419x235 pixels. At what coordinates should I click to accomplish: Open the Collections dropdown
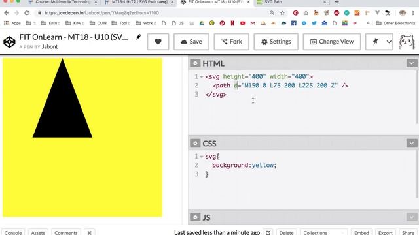(323, 232)
